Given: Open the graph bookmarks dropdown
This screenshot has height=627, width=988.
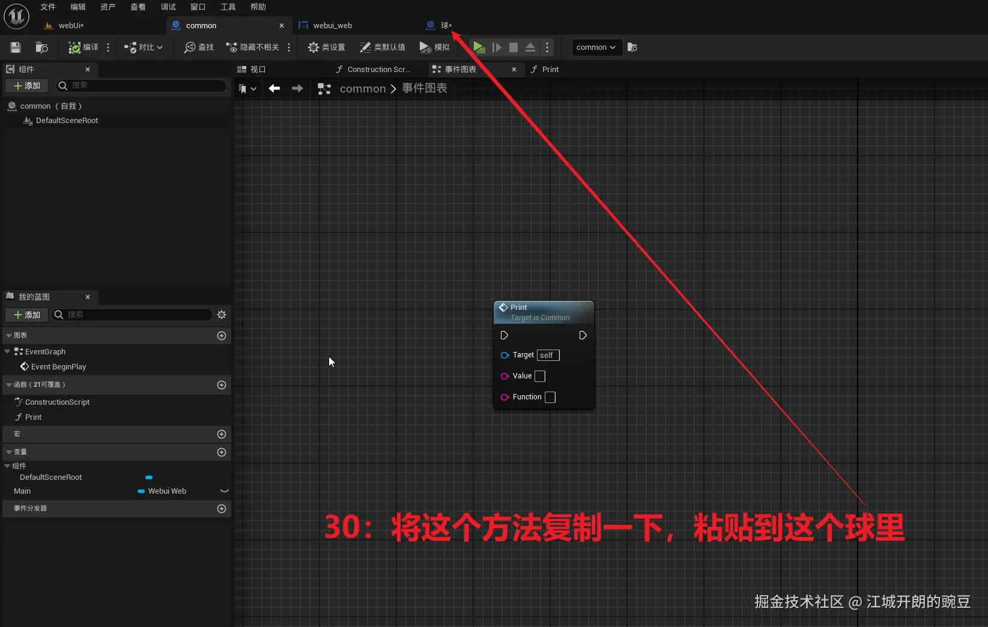Looking at the screenshot, I should (247, 89).
